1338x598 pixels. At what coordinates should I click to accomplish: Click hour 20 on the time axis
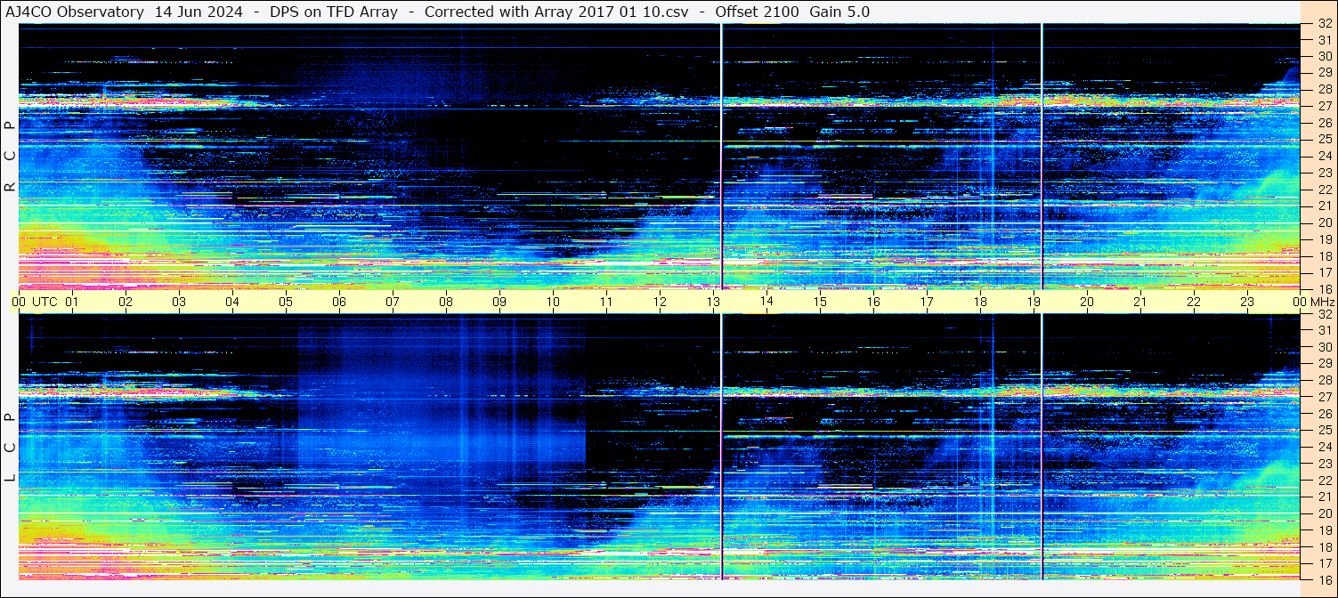pyautogui.click(x=1087, y=302)
